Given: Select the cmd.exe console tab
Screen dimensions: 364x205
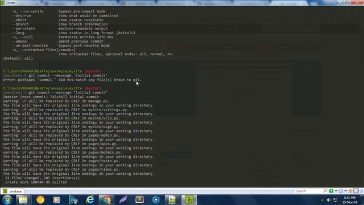Looking at the screenshot, I should pos(12,191).
